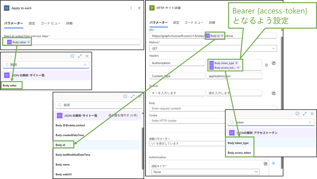This screenshot has height=179, width=317.
Task: Click the 検索 field in the Body value popup
Action: point(46,65)
